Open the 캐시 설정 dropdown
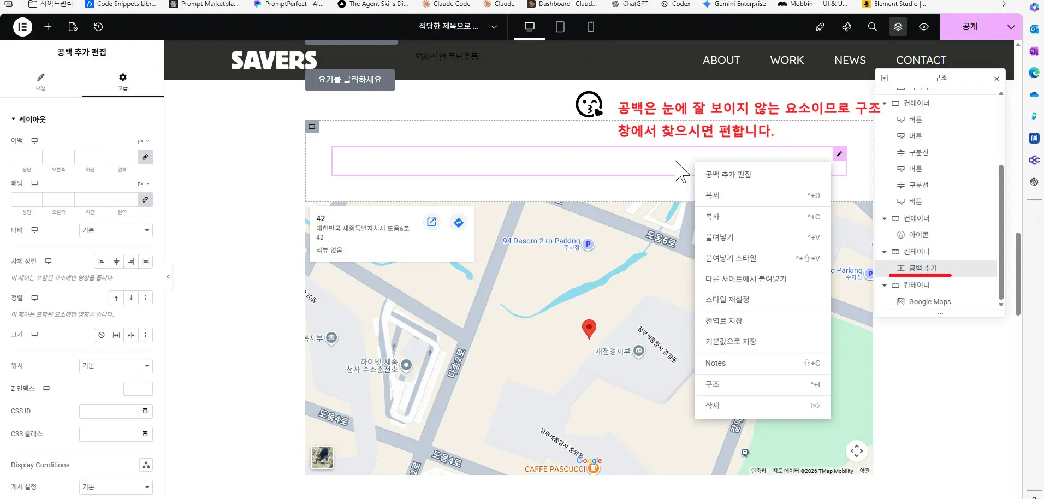This screenshot has width=1044, height=499. point(116,487)
